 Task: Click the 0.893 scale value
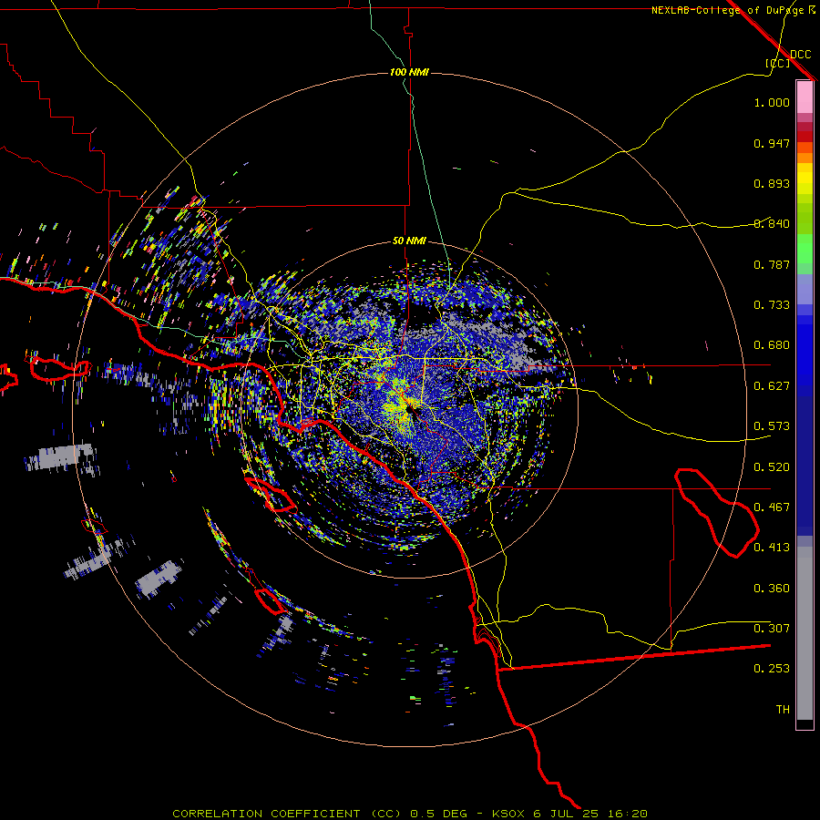click(772, 183)
